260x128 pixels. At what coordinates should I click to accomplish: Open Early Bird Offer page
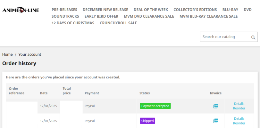coord(101,16)
